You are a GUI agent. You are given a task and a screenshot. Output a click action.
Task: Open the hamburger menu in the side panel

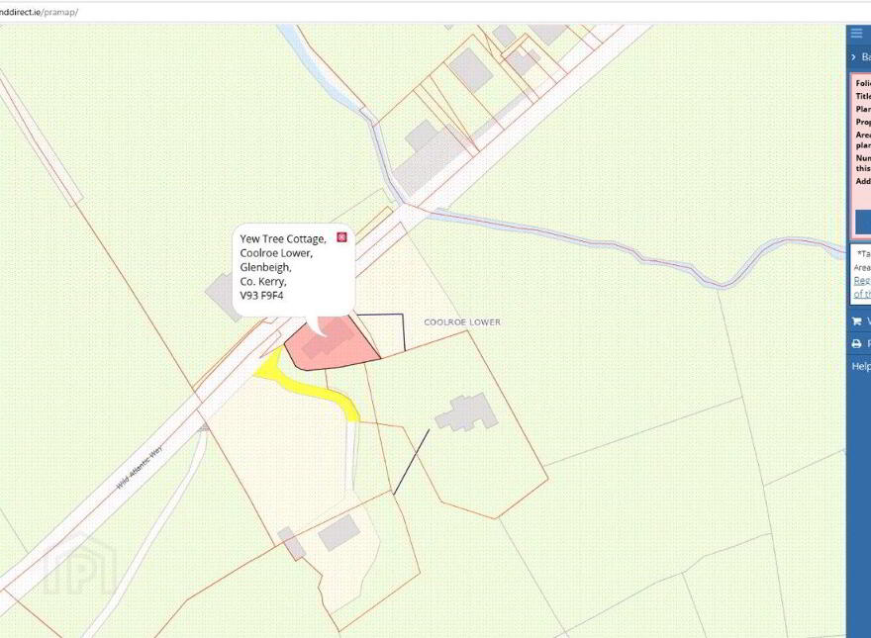[x=856, y=34]
